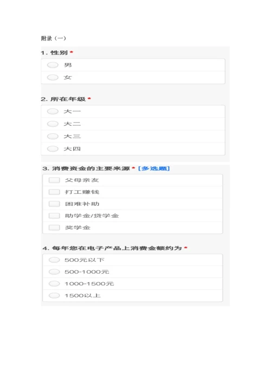Check the 父母亲友 checkbox
This screenshot has height=383, width=271.
coord(54,180)
